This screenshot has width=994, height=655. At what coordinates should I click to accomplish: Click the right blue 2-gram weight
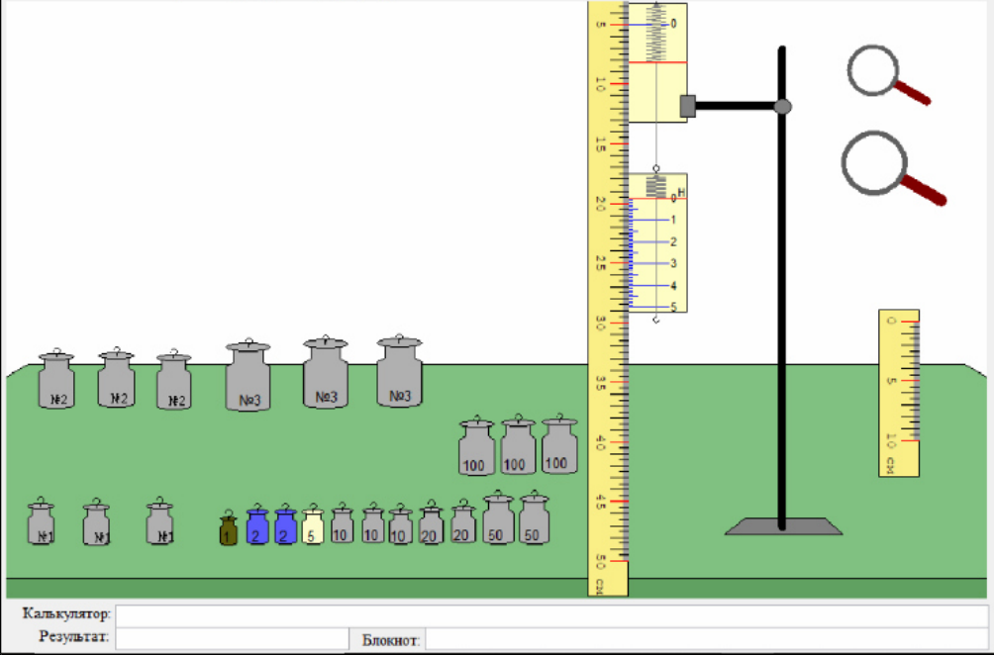[x=286, y=525]
